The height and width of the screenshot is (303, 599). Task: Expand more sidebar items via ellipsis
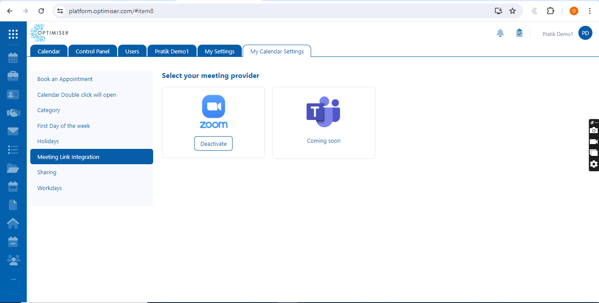[13, 279]
